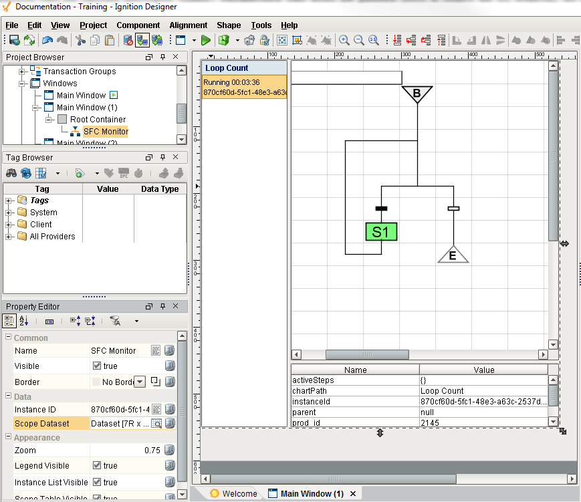Toggle the Instance List Visible checkbox
This screenshot has width=581, height=502.
pos(97,483)
